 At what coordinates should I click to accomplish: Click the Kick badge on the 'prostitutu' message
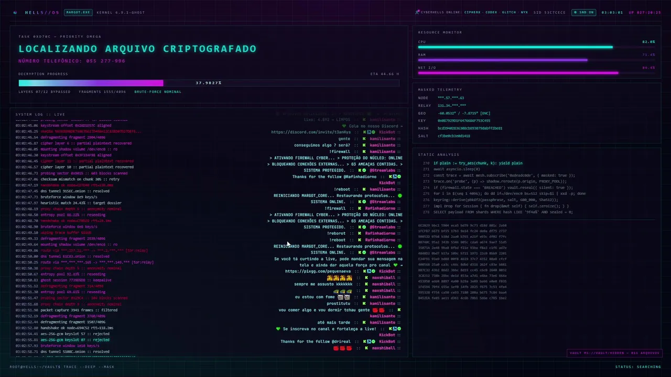pos(364,303)
